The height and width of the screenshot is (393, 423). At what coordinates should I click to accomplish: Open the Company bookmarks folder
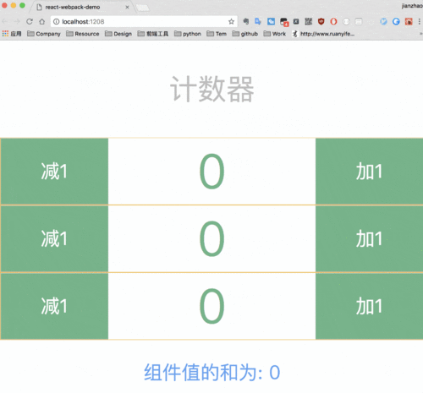(44, 34)
